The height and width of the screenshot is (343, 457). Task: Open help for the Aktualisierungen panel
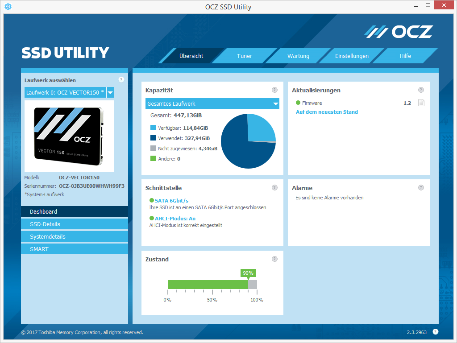click(x=421, y=90)
